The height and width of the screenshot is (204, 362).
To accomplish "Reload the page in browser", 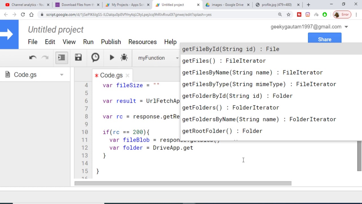I will (x=23, y=14).
